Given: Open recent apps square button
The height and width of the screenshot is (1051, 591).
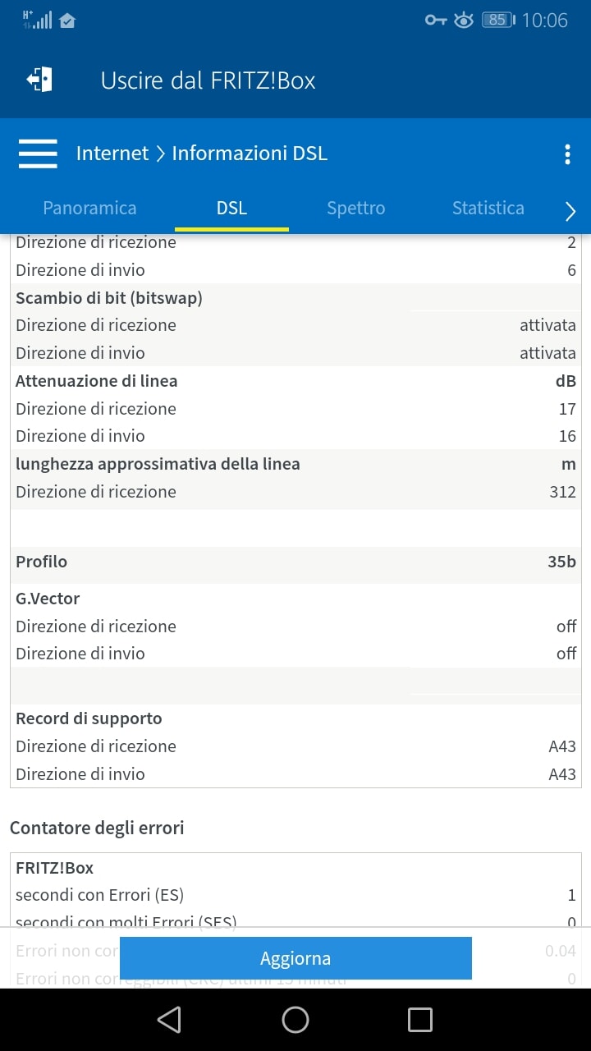Looking at the screenshot, I should pyautogui.click(x=420, y=1020).
